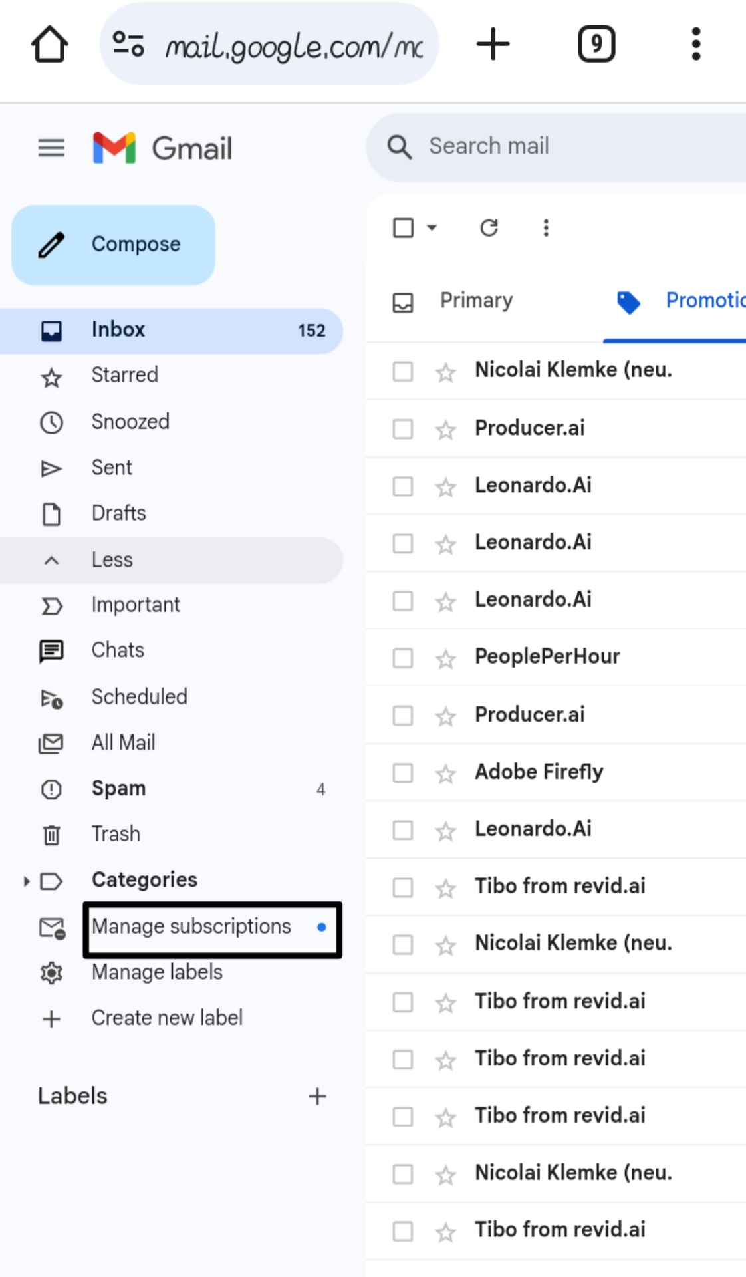Viewport: 746px width, 1277px height.
Task: Collapse the sidebar using Less
Action: [112, 560]
